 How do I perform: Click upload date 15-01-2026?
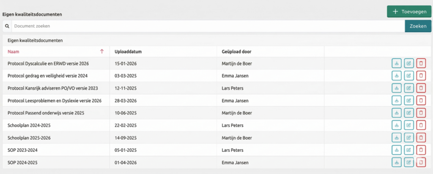[x=126, y=63]
